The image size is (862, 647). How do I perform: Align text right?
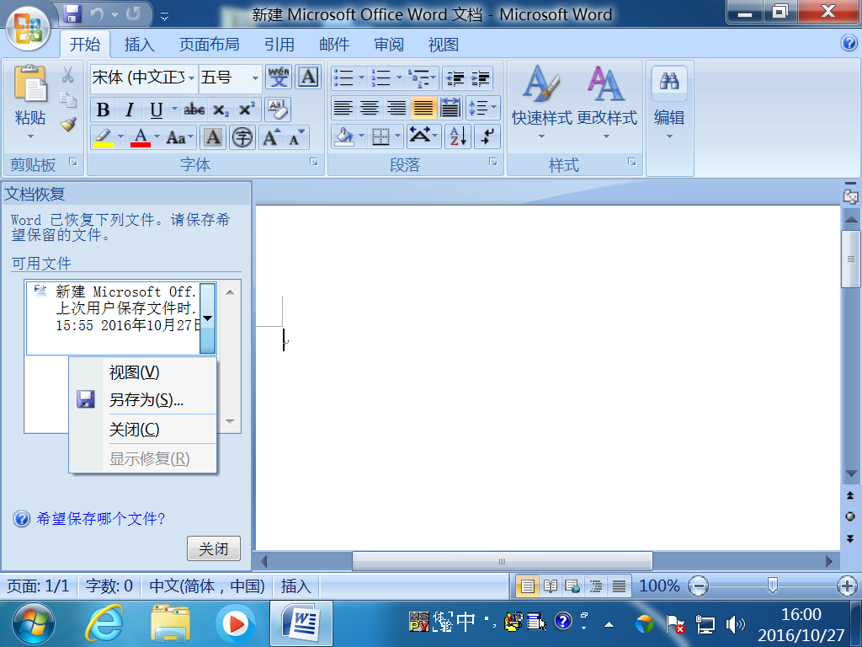(x=396, y=107)
